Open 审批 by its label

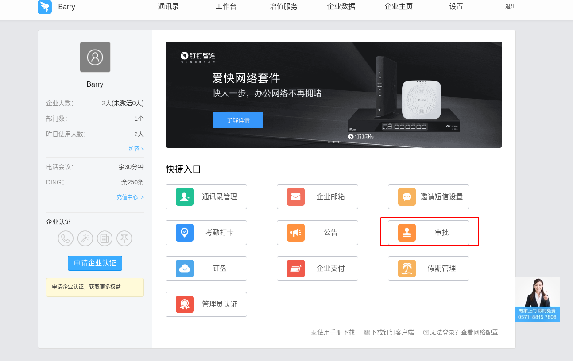[x=442, y=233]
